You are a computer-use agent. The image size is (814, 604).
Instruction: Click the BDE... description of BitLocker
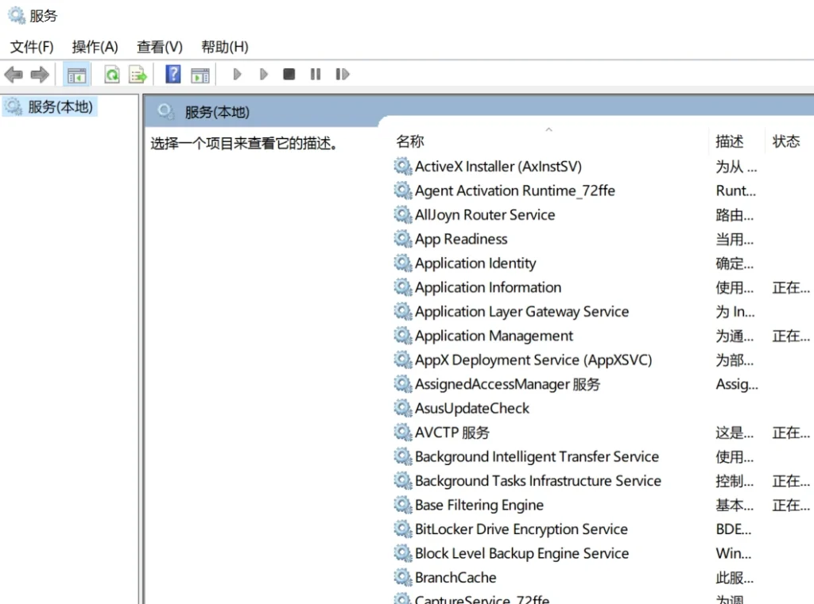click(733, 529)
